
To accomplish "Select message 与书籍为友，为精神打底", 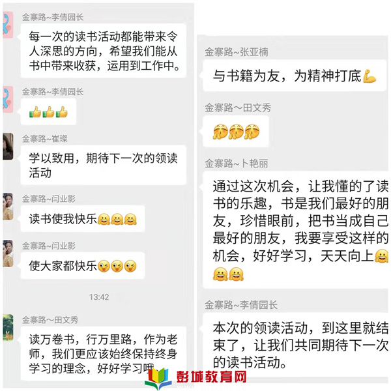I will point(295,76).
